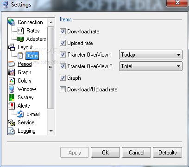Click the tree list scrollbar thumb
The image size is (189, 167).
click(x=51, y=68)
